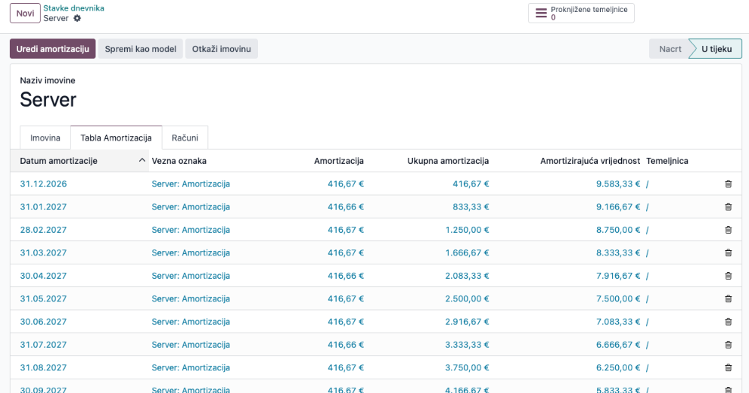Click date 31.07.2027
Image resolution: width=749 pixels, height=393 pixels.
(x=43, y=345)
